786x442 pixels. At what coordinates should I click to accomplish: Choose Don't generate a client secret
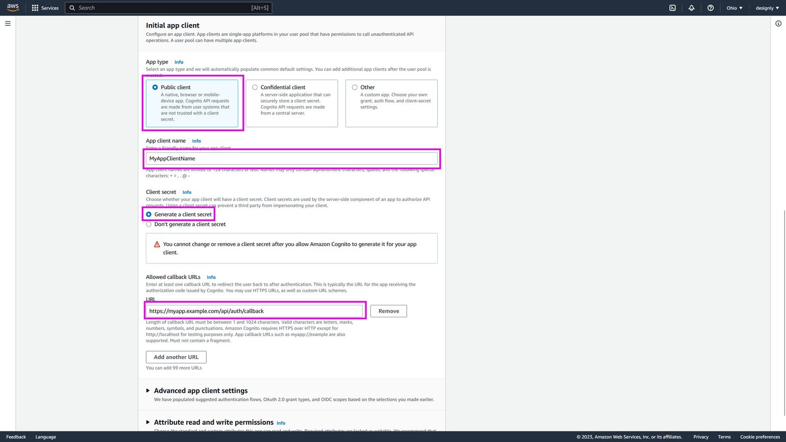coord(148,224)
